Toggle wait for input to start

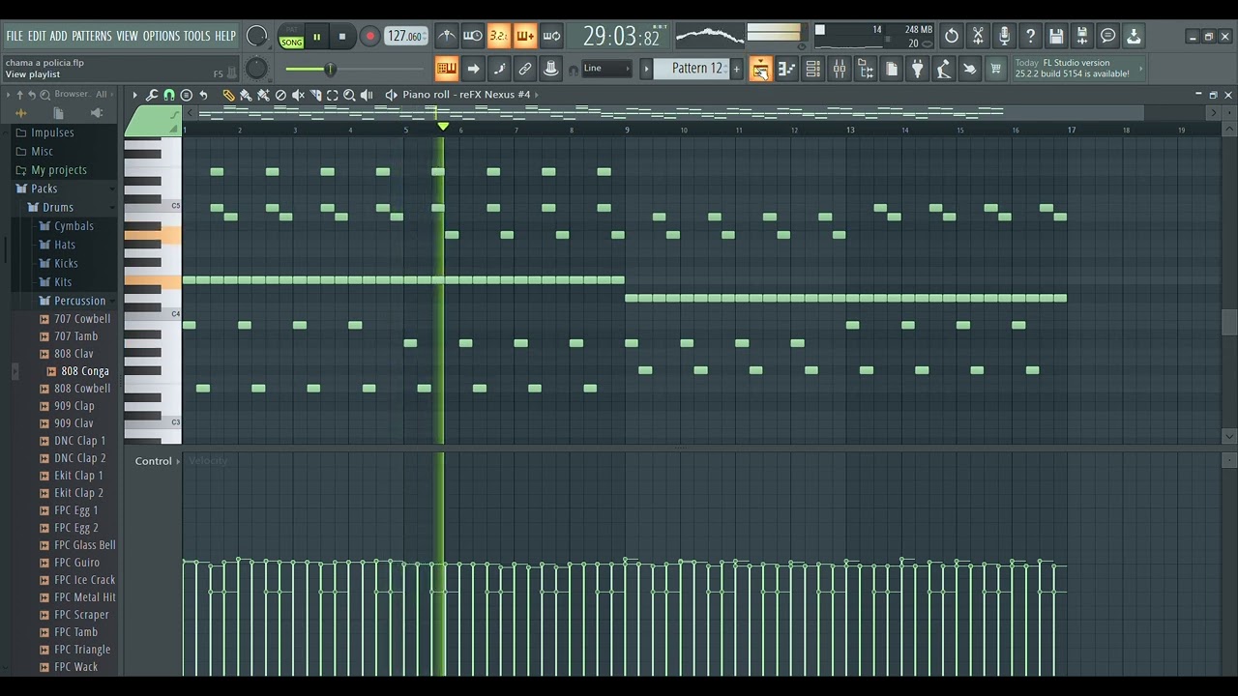[x=472, y=37]
